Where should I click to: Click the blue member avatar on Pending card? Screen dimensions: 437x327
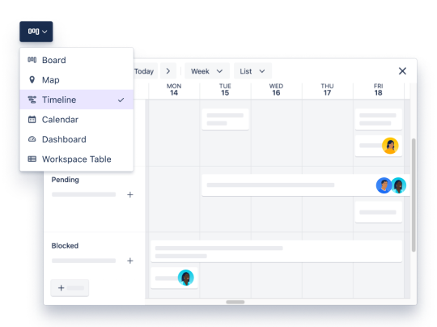(x=384, y=185)
